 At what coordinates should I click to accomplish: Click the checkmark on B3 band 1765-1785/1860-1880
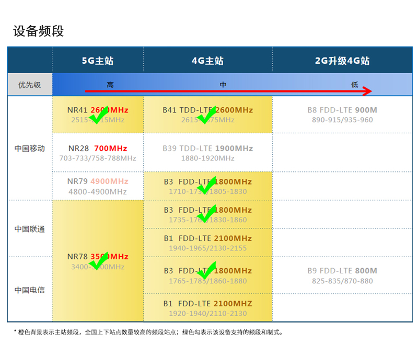click(205, 270)
